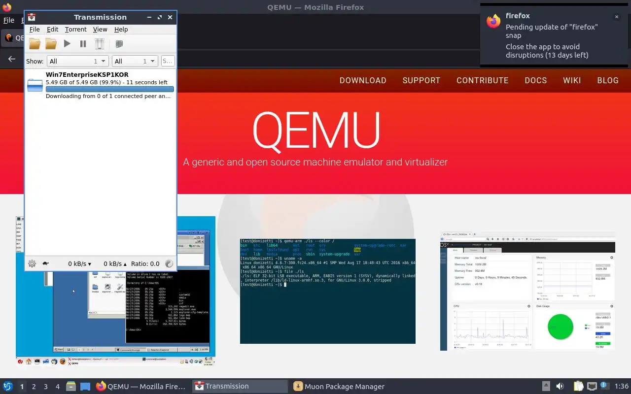
Task: Open Transmission's View menu
Action: [x=100, y=30]
